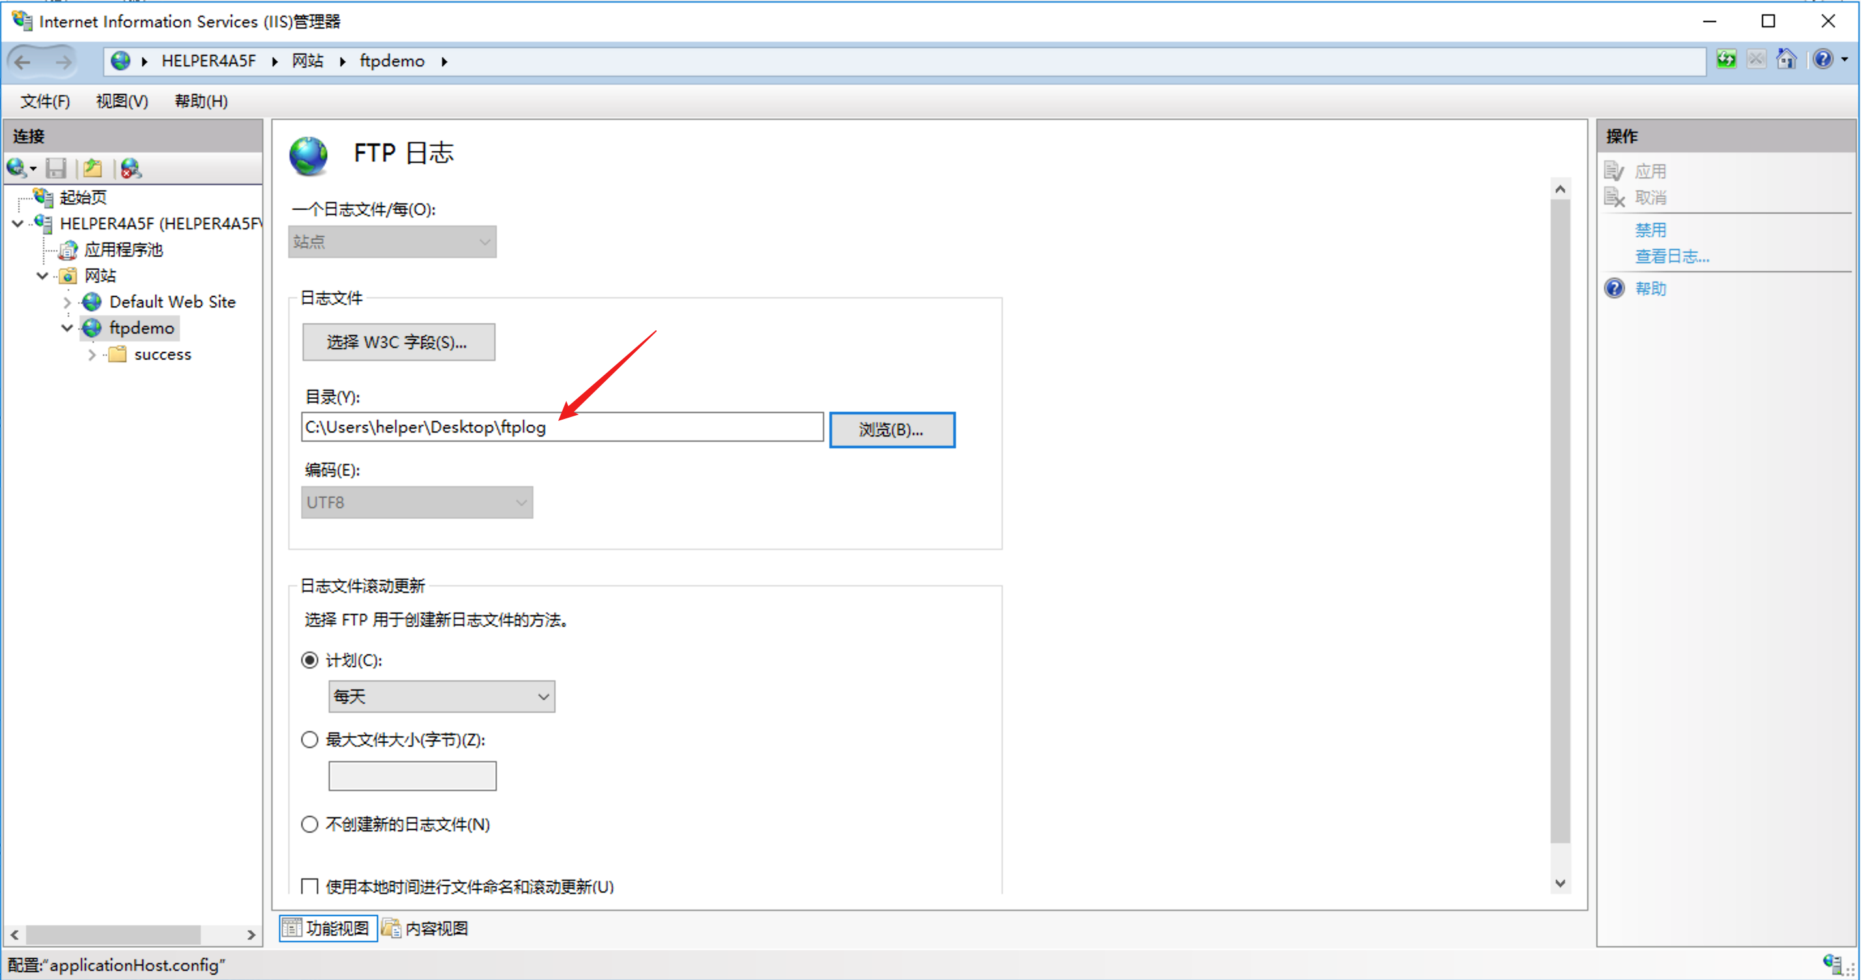Click the home icon in address bar
Screen dimensions: 1861x980
coord(1786,60)
